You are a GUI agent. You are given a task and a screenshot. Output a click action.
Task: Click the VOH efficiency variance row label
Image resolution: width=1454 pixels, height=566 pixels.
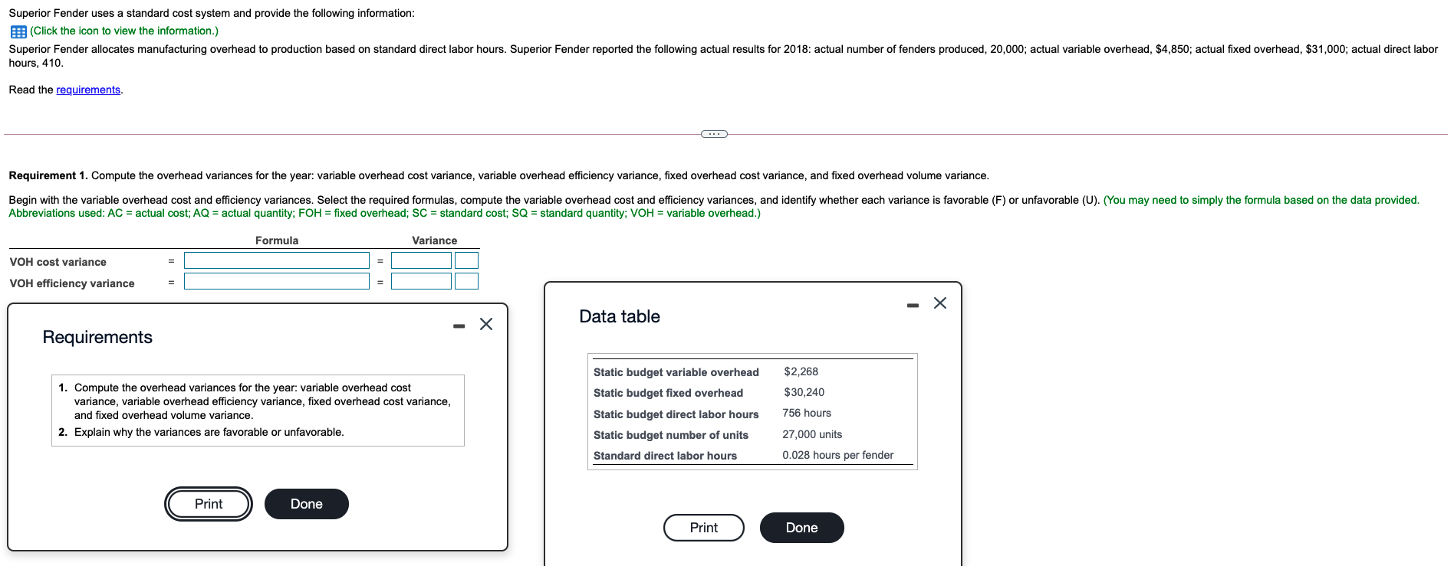[72, 283]
